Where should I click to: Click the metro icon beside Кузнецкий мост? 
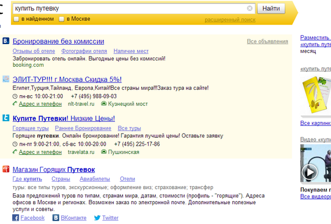103,103
